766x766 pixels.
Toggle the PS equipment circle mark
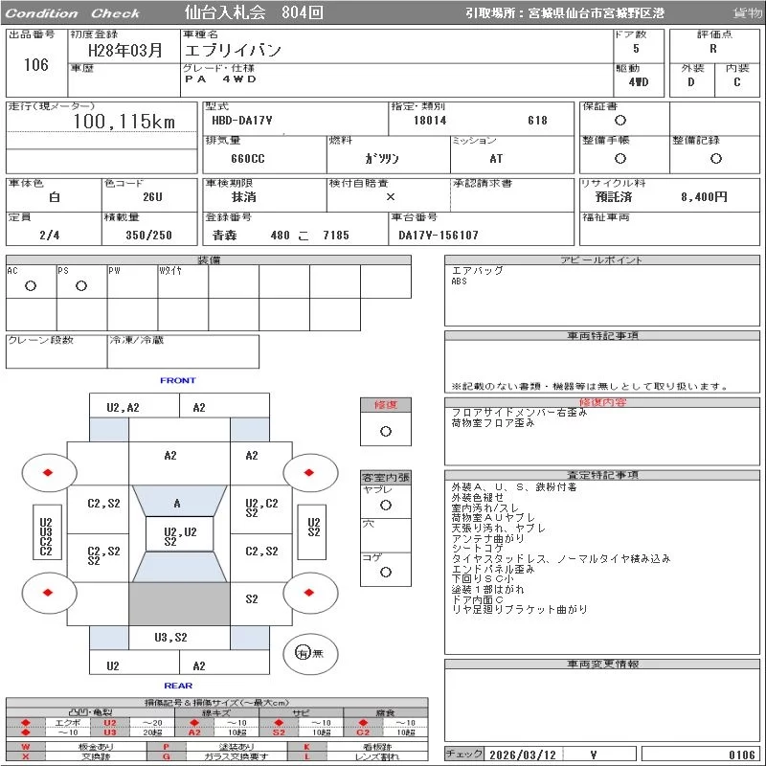(81, 286)
